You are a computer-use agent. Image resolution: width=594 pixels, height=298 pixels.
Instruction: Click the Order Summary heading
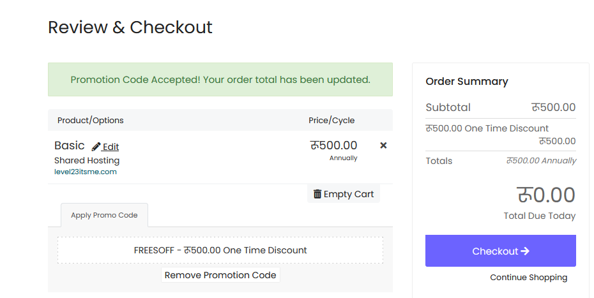click(x=467, y=82)
